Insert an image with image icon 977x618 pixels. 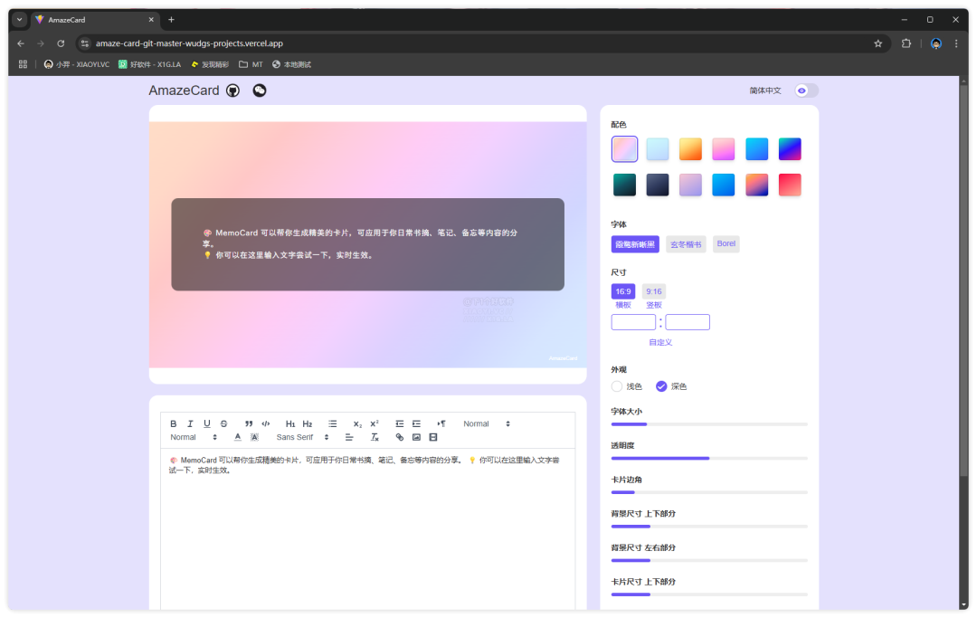coord(416,437)
